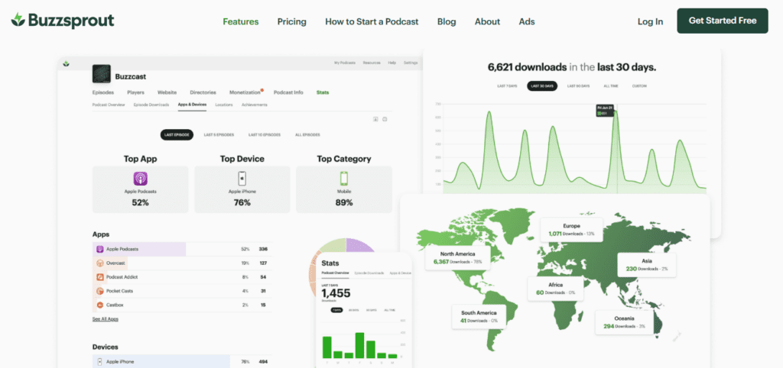Select Last 30 Days on downloads chart
This screenshot has height=368, width=783.
point(542,86)
